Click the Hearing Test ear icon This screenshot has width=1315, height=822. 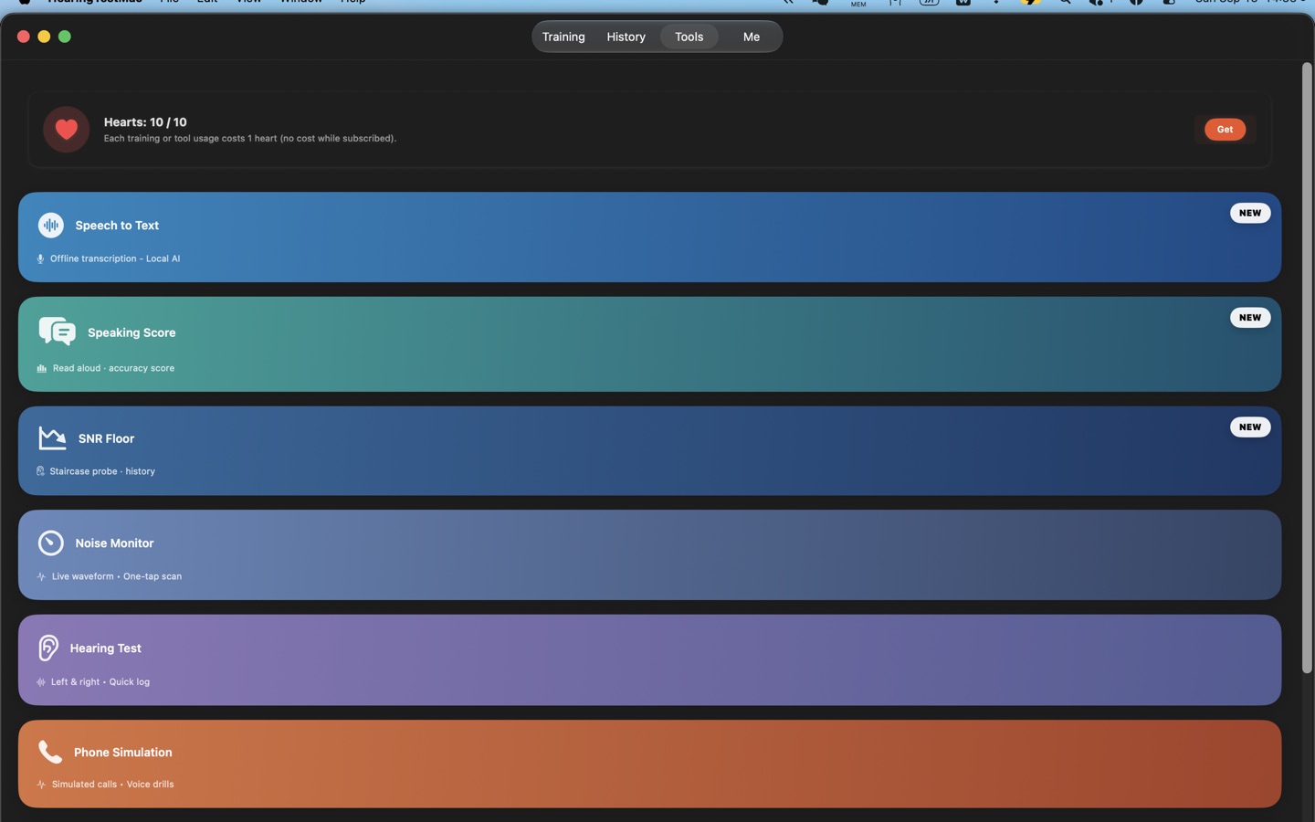48,648
